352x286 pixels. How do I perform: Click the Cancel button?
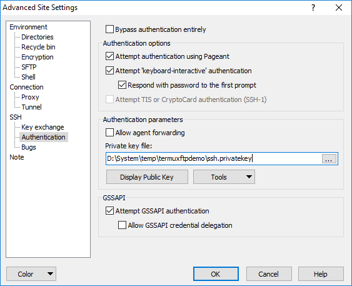(269, 274)
